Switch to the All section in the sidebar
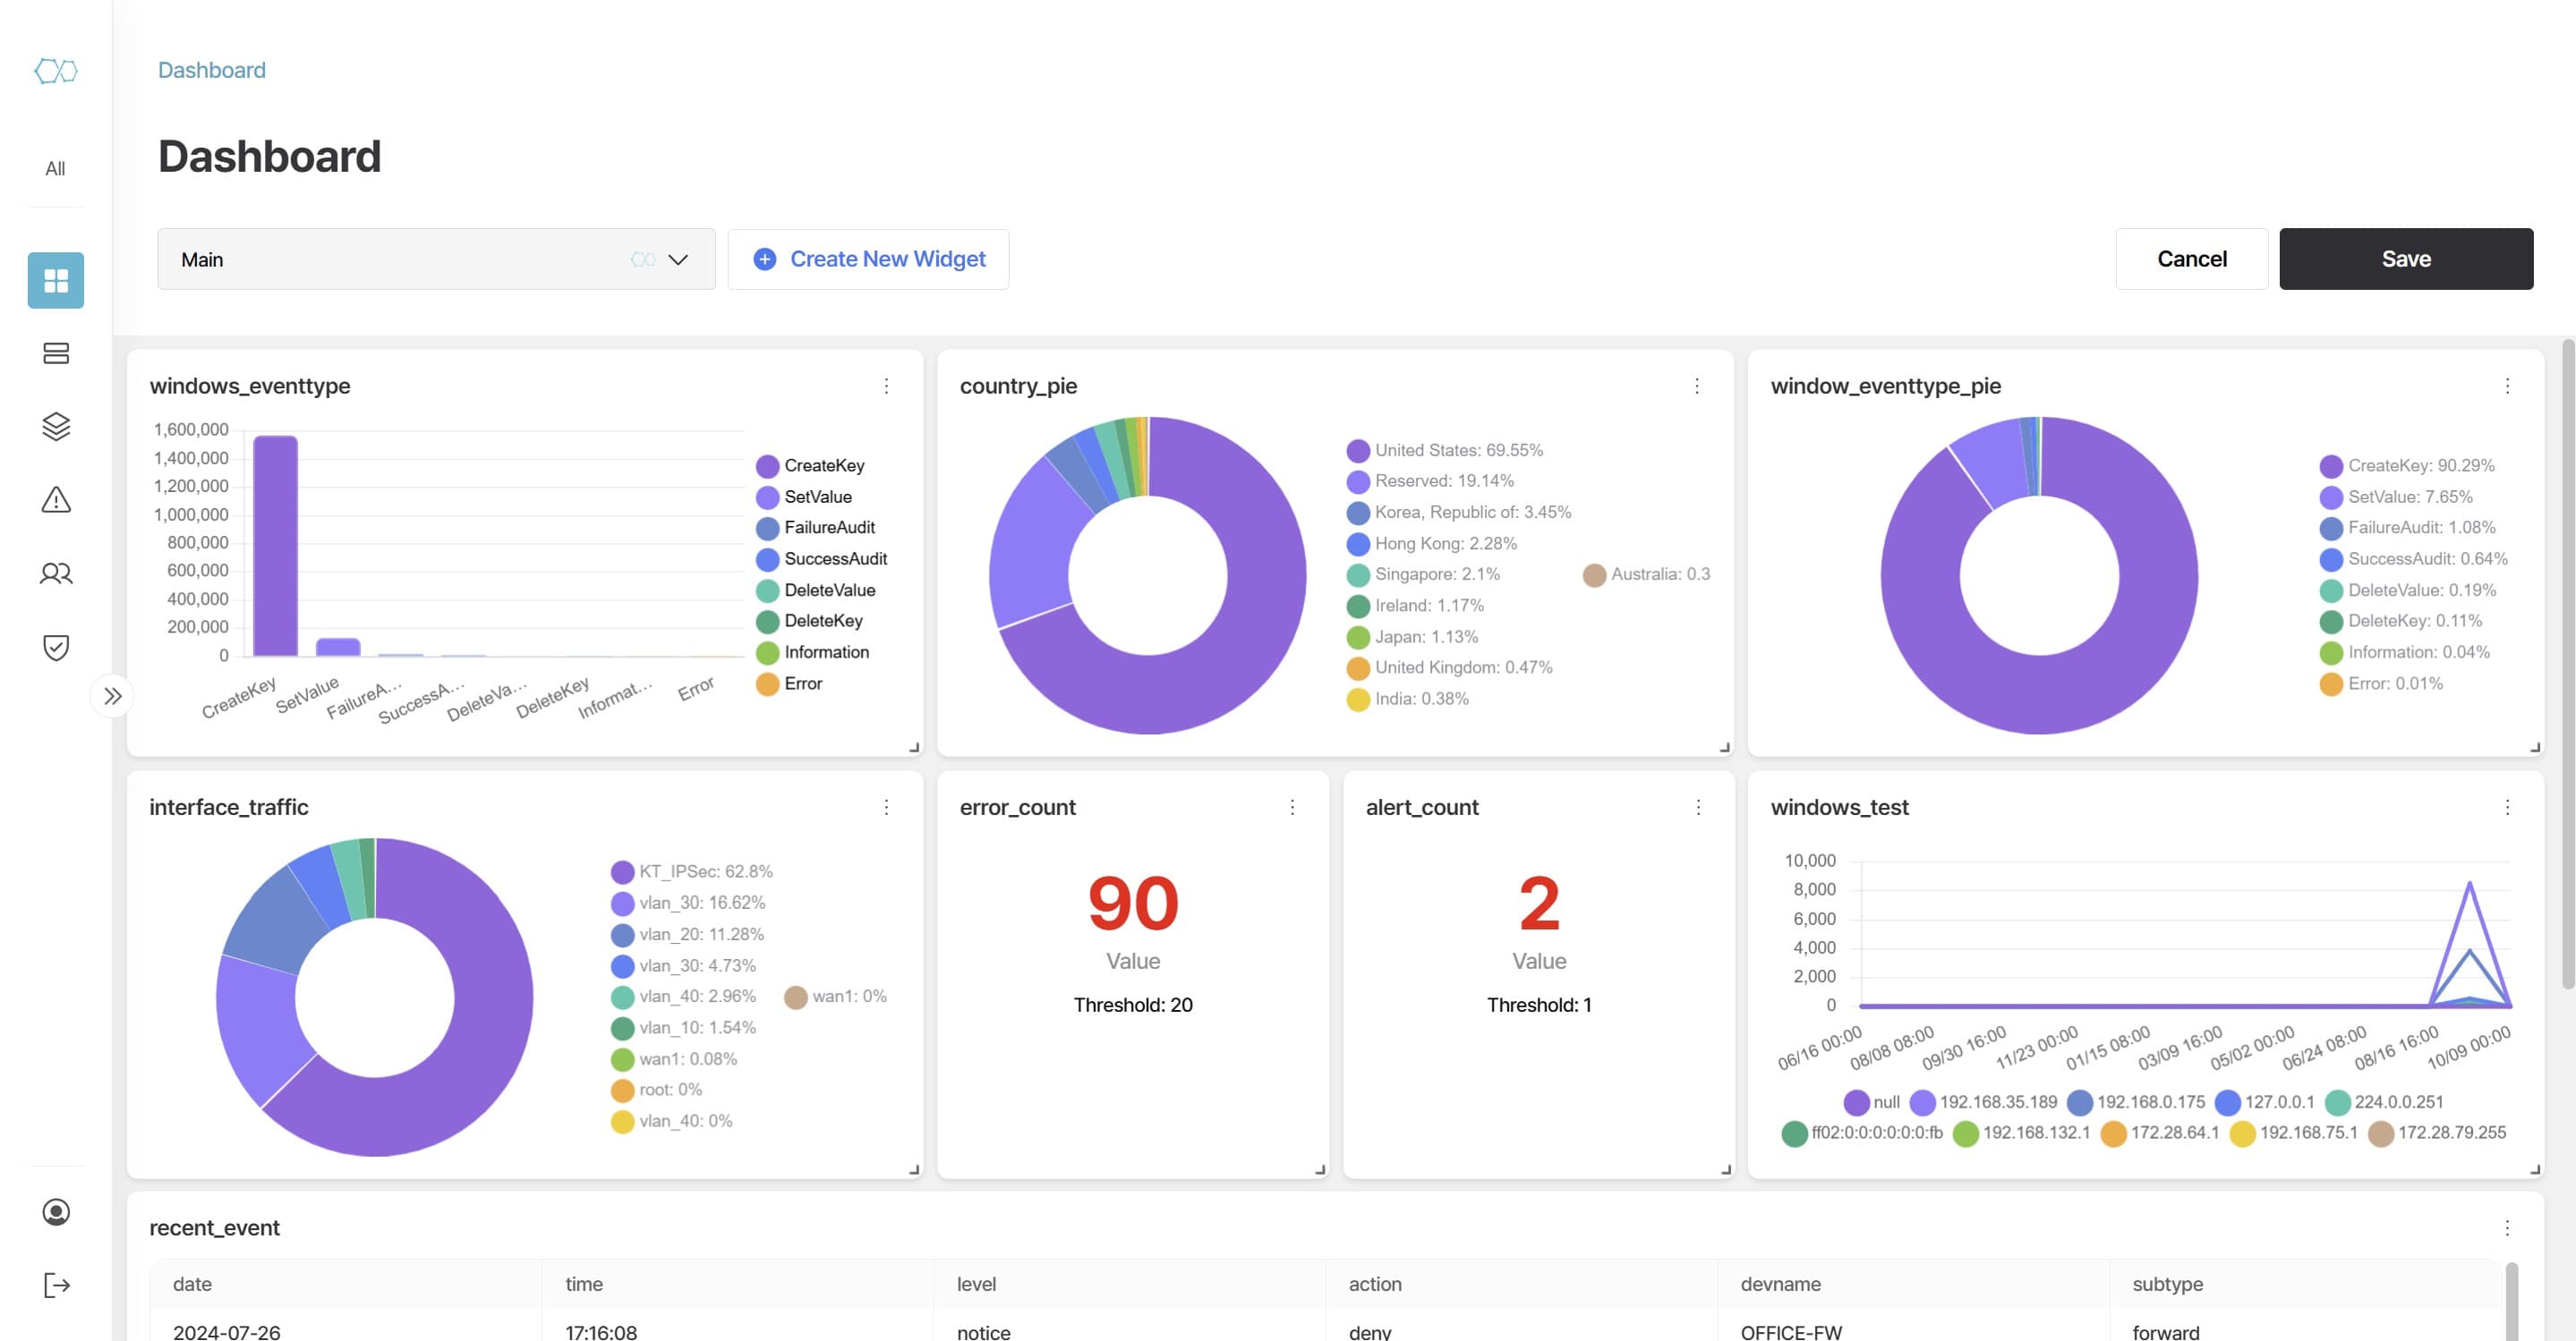 [x=55, y=168]
